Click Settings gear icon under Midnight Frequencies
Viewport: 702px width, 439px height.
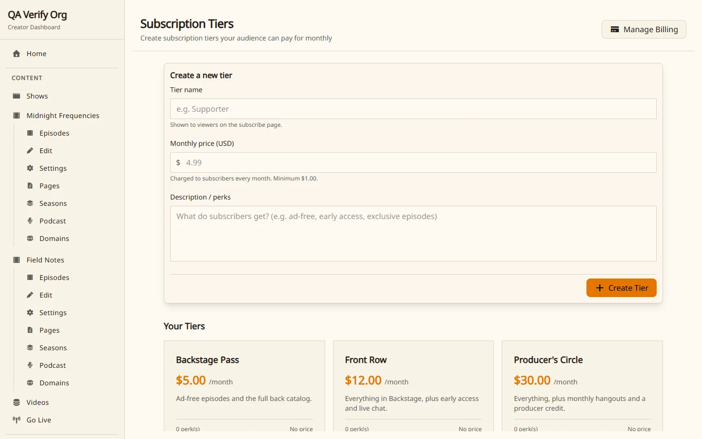pos(30,168)
